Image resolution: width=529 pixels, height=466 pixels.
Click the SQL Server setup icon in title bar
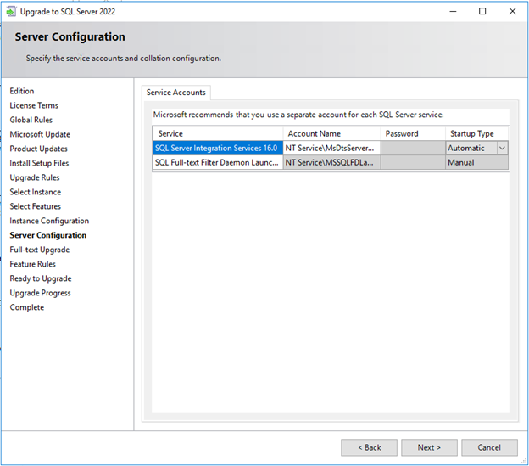(11, 12)
